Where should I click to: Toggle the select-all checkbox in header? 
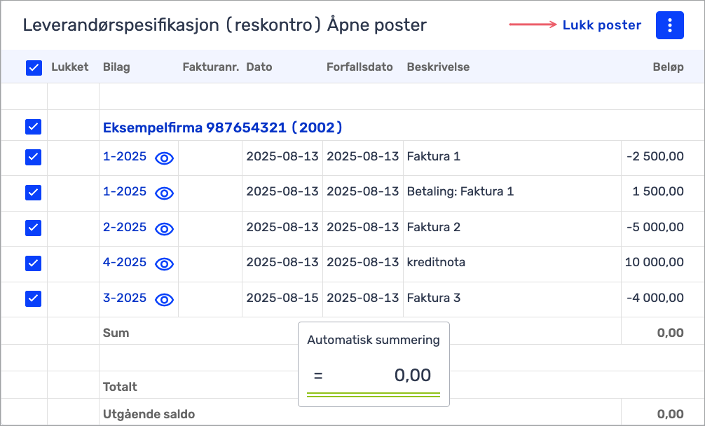pyautogui.click(x=34, y=67)
